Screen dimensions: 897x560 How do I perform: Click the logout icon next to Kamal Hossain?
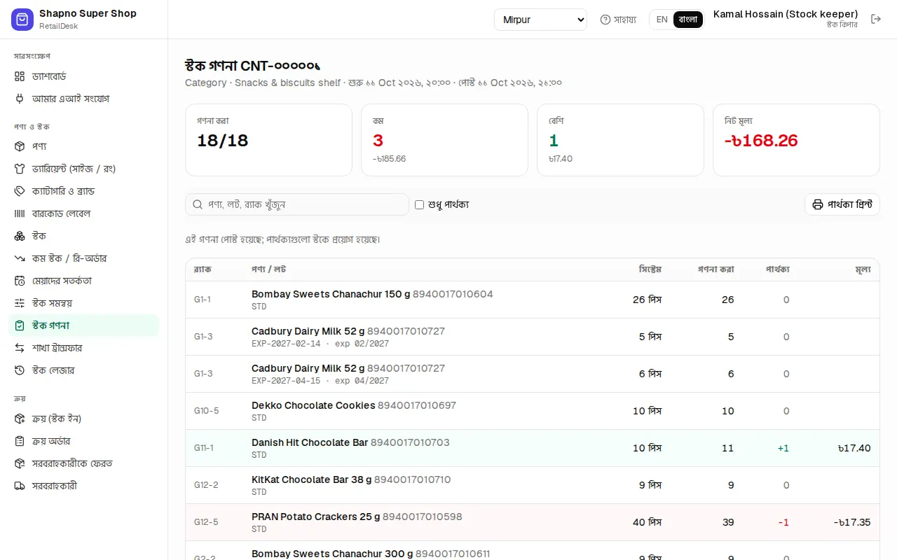tap(876, 19)
